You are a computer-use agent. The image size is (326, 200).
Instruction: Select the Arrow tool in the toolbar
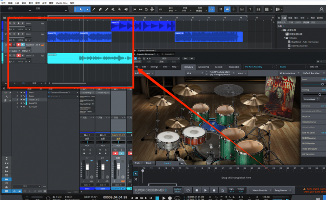[81, 9]
